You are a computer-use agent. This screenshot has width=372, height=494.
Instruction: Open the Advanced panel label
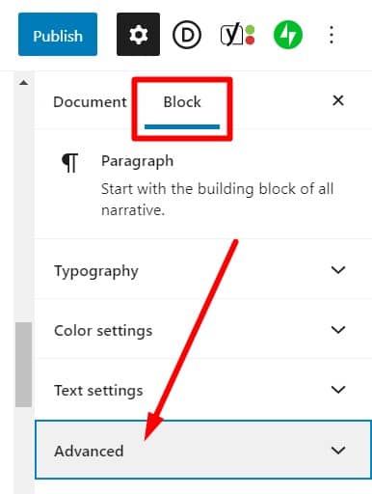click(89, 451)
